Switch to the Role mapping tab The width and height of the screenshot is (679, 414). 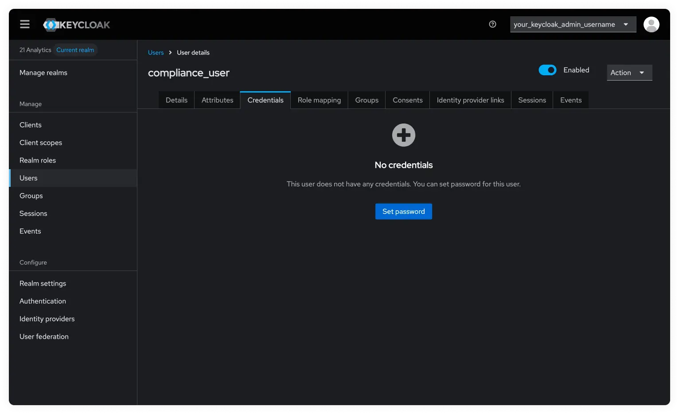[319, 100]
